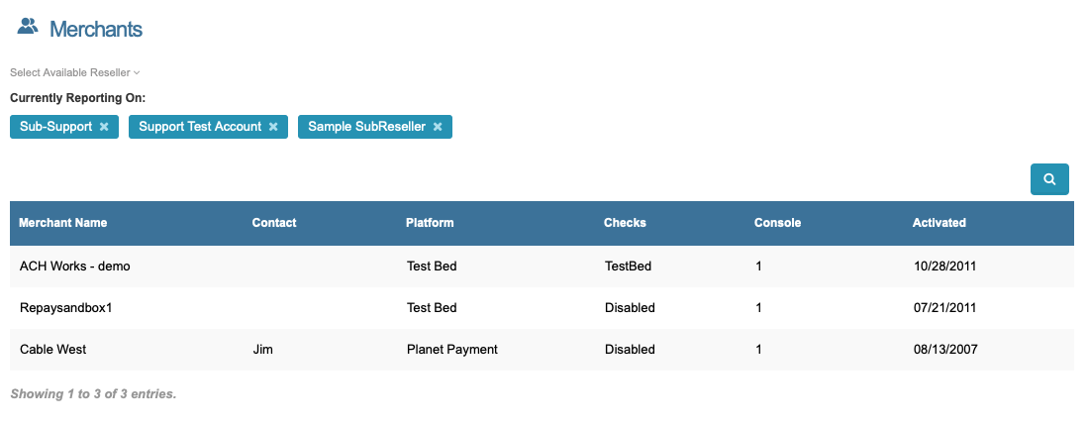Select the Support Test Account tag label
1087x428 pixels.
200,127
